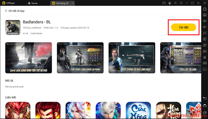Click the LDPlayer logo icon
This screenshot has height=119, width=208.
(x=4, y=3)
